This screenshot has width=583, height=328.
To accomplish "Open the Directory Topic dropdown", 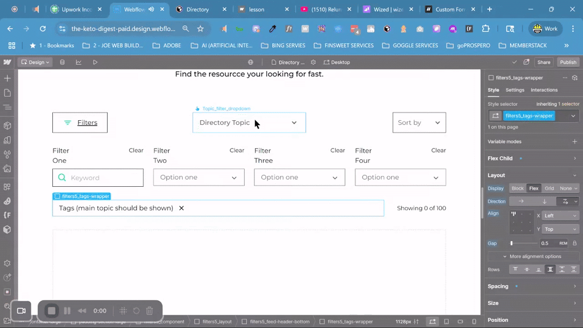I will [249, 122].
